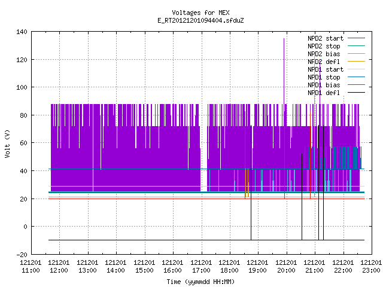Click the NPD1 defl legend label
Viewport: 383px width, 287px height.
click(x=324, y=93)
